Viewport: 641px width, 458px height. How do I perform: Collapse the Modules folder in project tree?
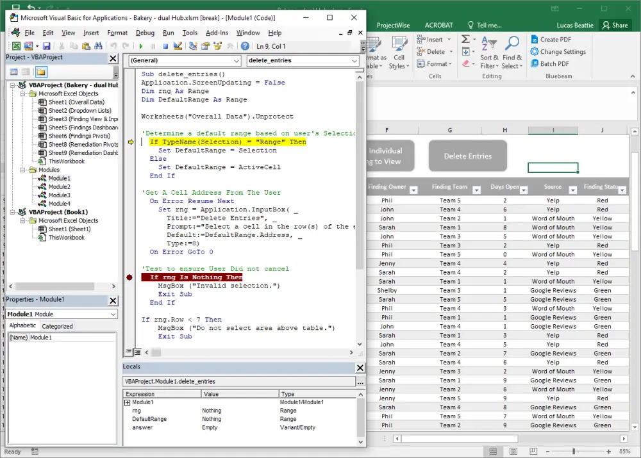pos(22,170)
